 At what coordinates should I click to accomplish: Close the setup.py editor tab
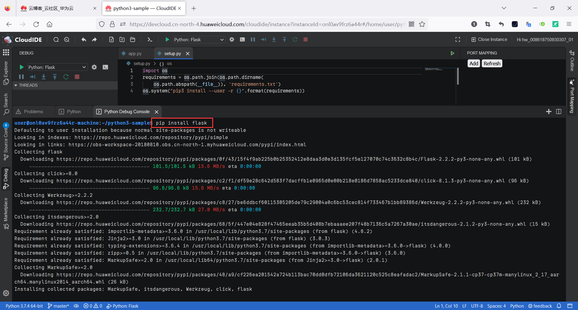point(188,54)
